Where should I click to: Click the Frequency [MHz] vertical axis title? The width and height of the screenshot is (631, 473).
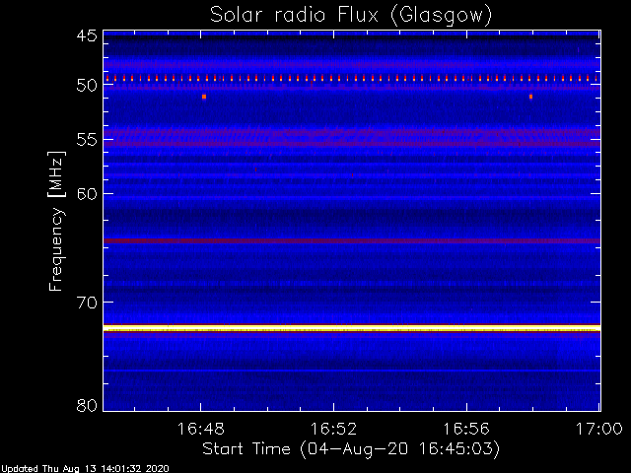(56, 221)
